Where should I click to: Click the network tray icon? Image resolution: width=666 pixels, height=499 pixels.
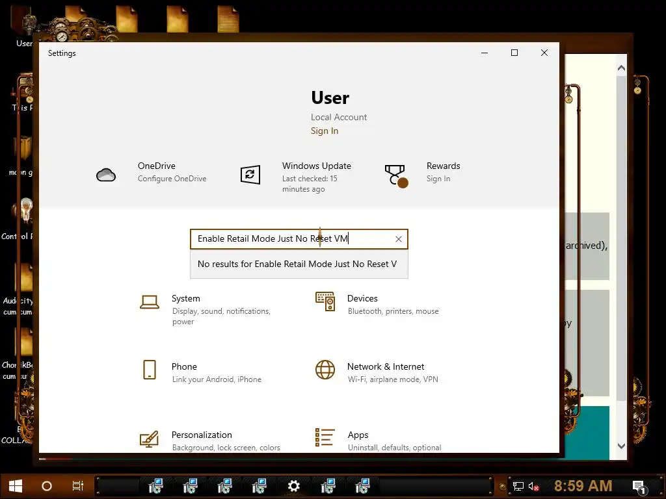518,486
